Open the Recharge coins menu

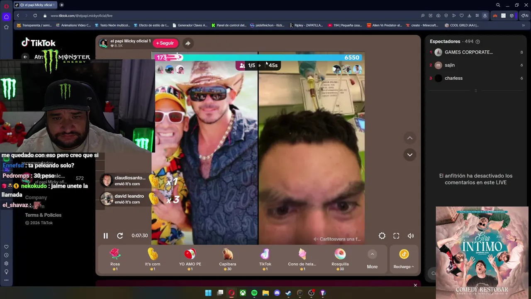click(x=404, y=260)
